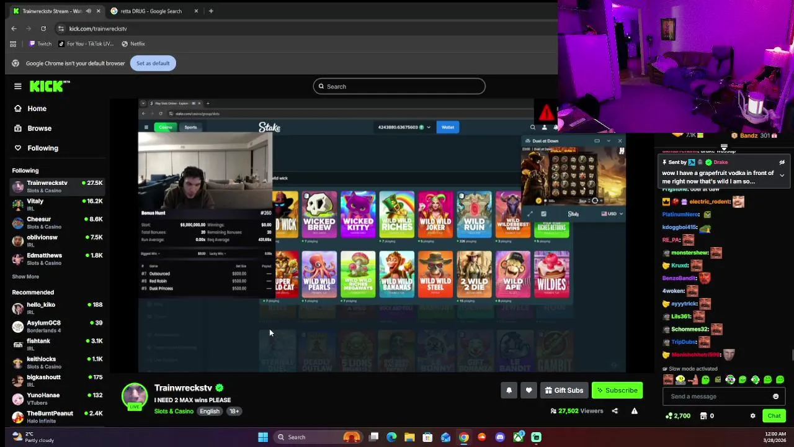Open fishtank recommended channel
Viewport: 794px width, 447px height.
57,344
